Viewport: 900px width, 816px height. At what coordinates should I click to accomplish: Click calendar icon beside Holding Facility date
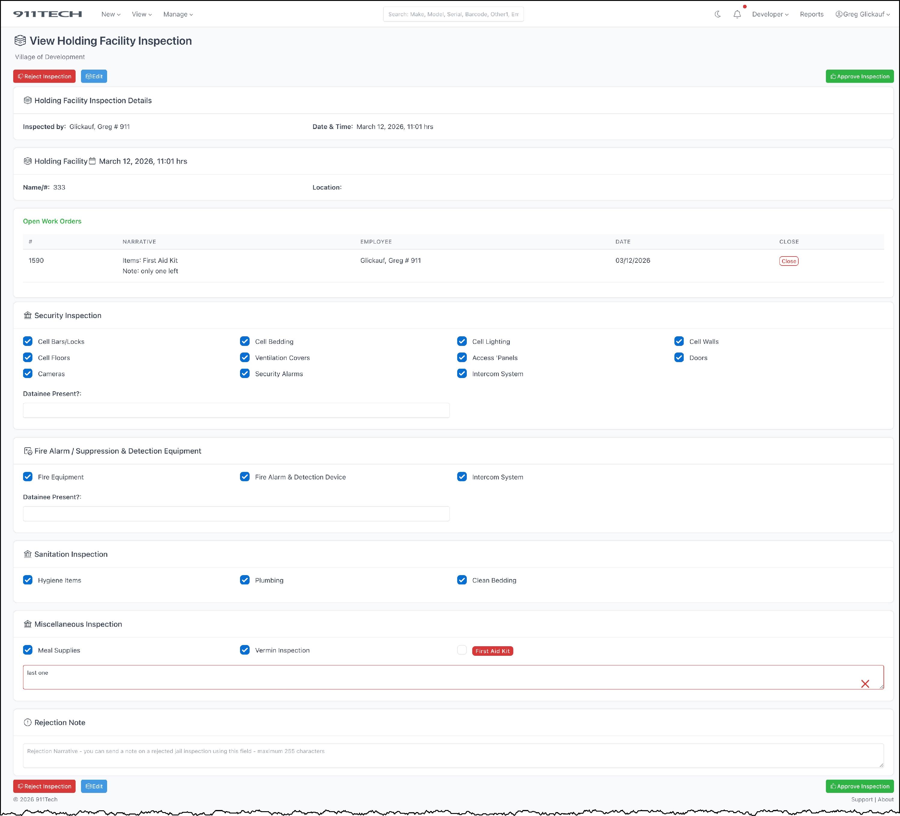(92, 161)
